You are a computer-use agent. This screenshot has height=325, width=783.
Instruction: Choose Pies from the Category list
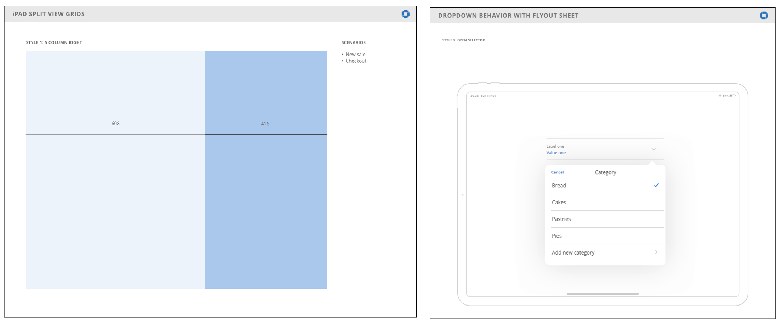(607, 236)
